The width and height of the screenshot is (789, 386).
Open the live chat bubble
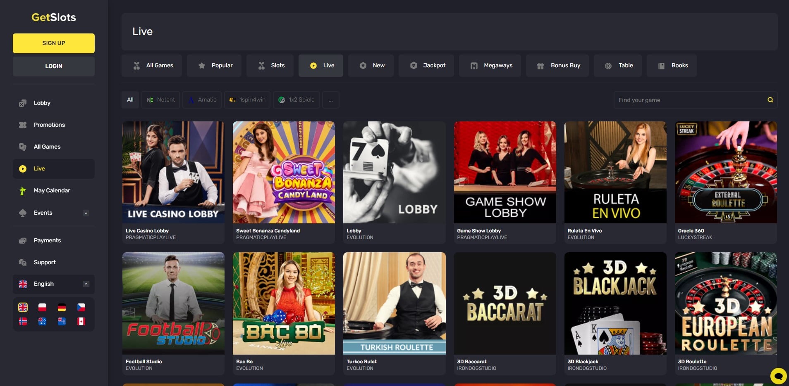click(x=778, y=376)
